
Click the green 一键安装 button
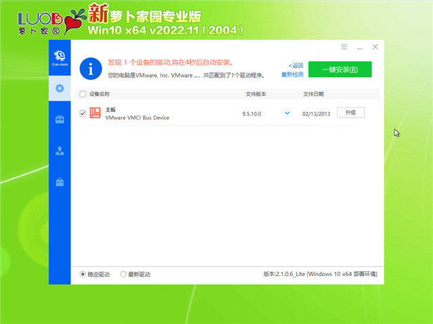340,69
